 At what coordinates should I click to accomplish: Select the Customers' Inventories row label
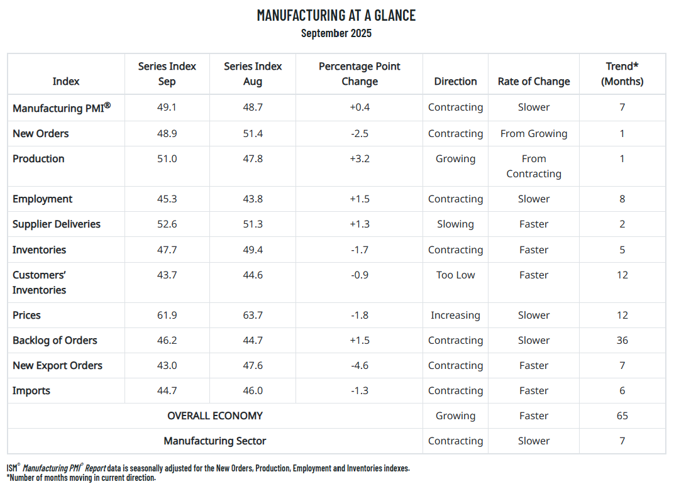click(x=40, y=282)
